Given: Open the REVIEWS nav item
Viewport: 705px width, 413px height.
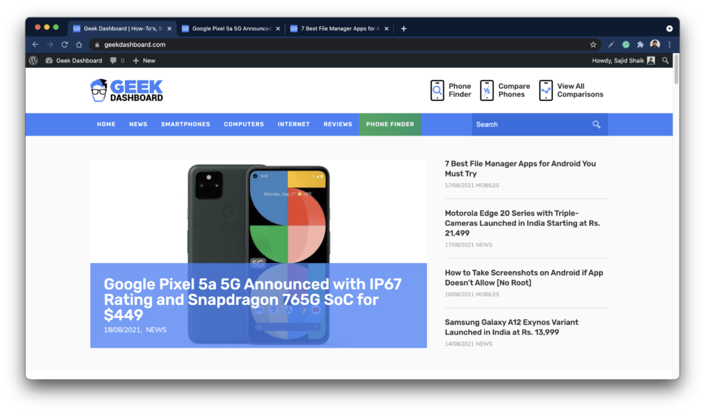Looking at the screenshot, I should click(337, 125).
